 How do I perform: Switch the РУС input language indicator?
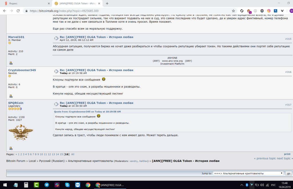(273, 185)
